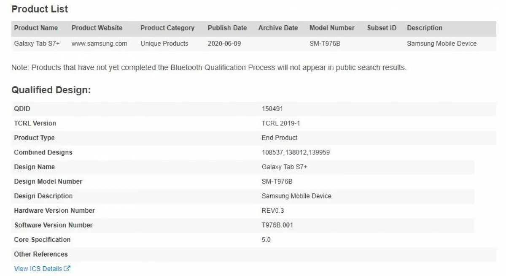
Task: Click the SM-T976B model number cell
Action: [x=325, y=43]
